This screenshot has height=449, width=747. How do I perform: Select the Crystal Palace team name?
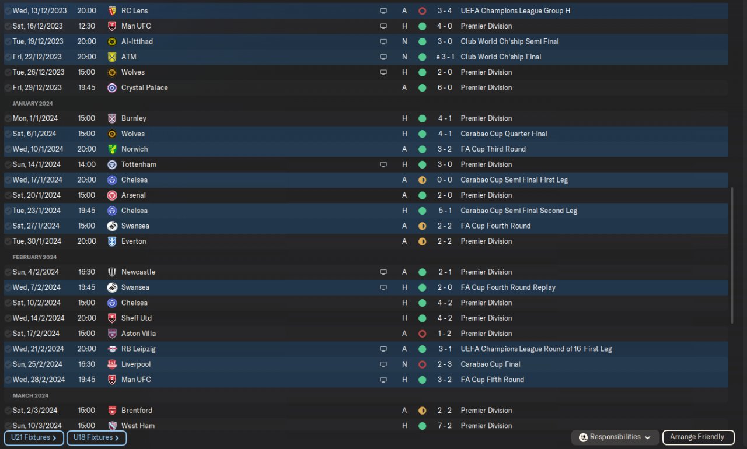(144, 87)
